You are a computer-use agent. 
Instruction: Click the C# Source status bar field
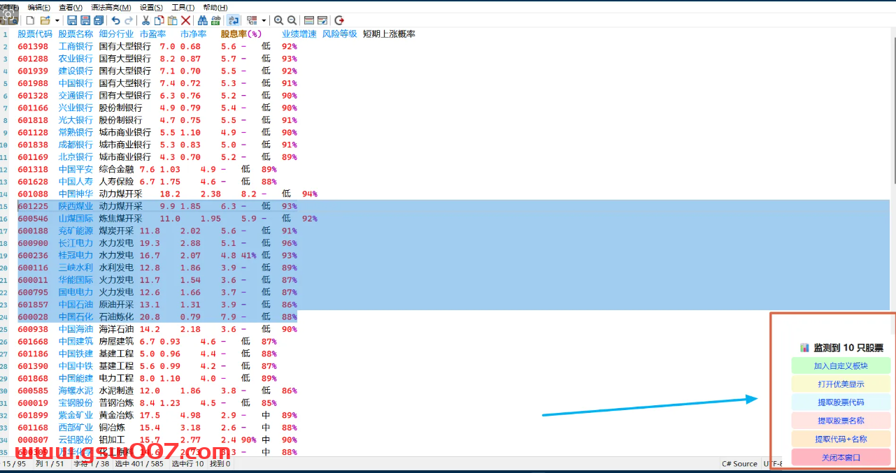point(739,464)
